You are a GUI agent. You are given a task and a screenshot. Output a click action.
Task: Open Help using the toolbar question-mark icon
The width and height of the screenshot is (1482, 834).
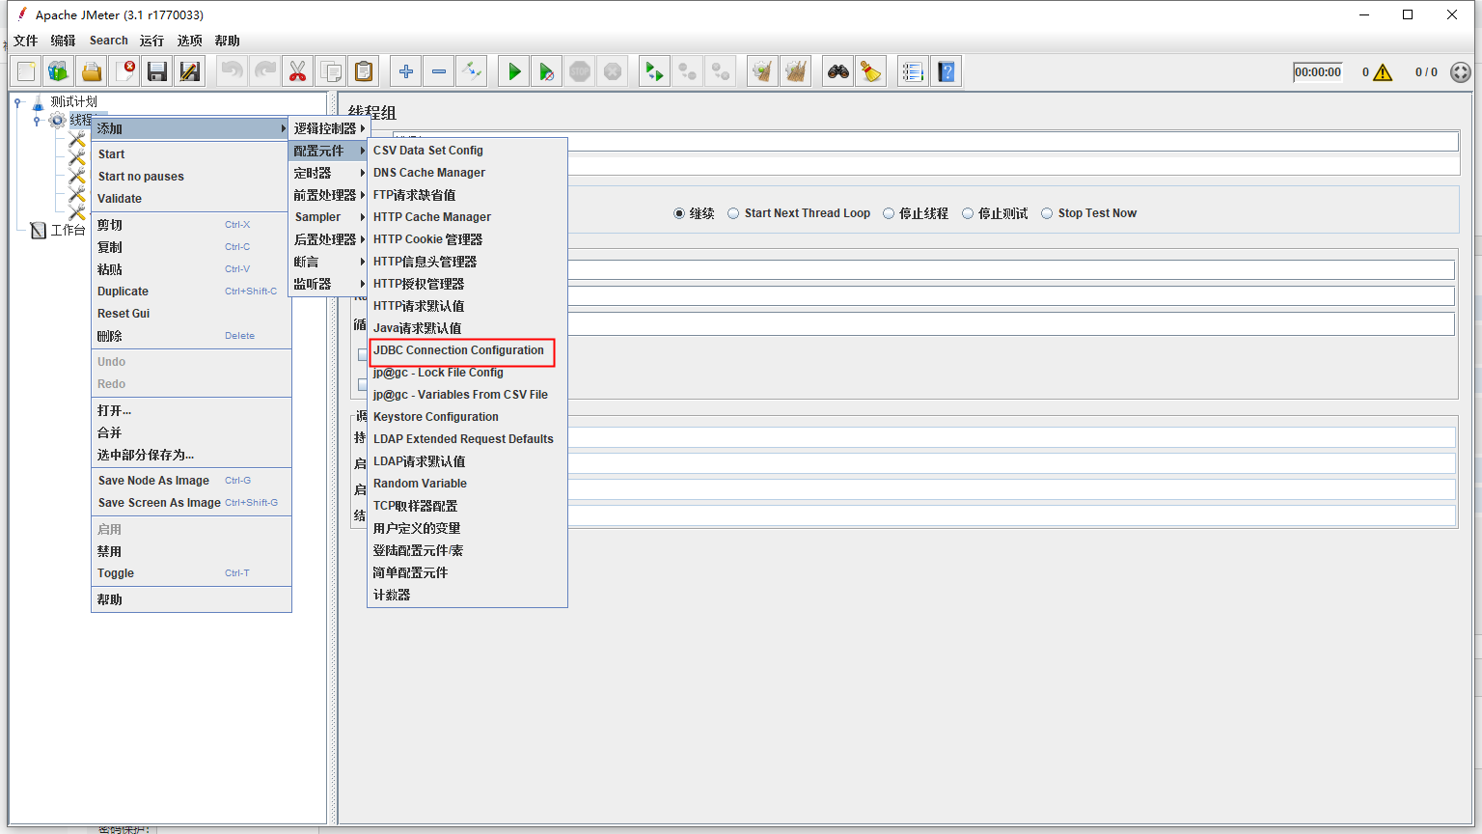(x=947, y=71)
